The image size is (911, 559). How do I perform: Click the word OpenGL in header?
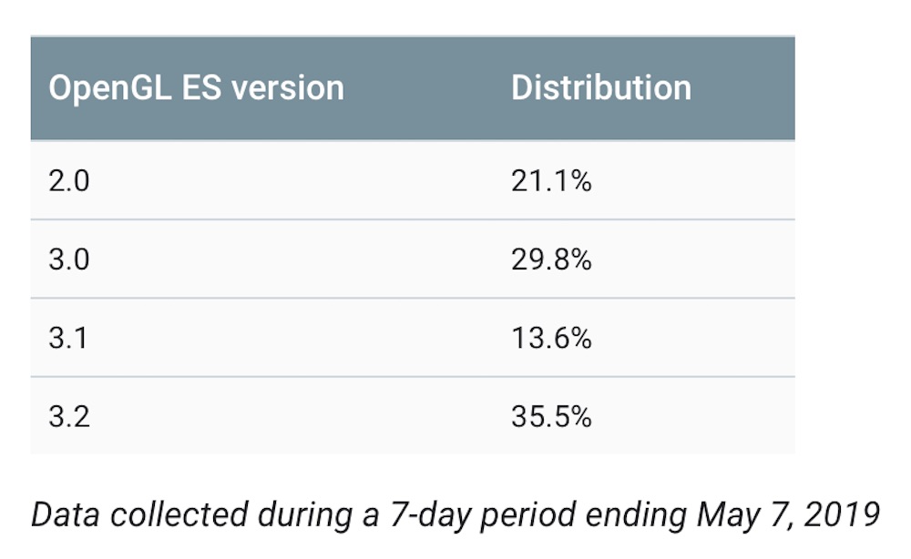coord(110,88)
